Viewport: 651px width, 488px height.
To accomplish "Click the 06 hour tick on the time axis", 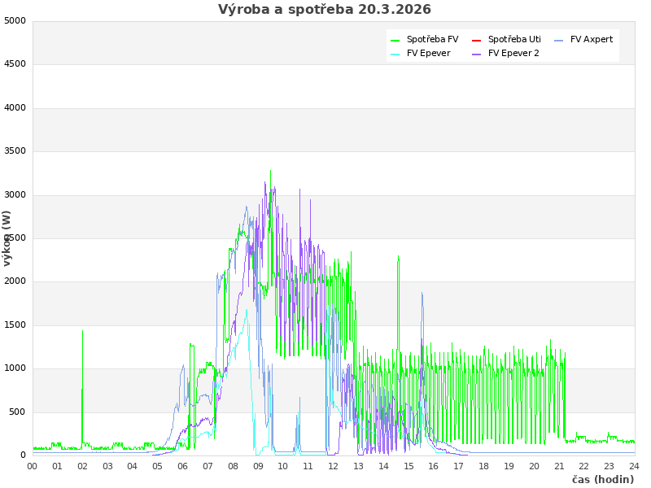I will coord(183,466).
